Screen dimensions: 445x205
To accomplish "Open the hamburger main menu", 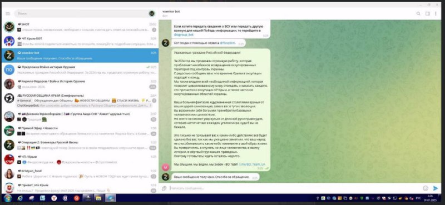I will [x=8, y=13].
